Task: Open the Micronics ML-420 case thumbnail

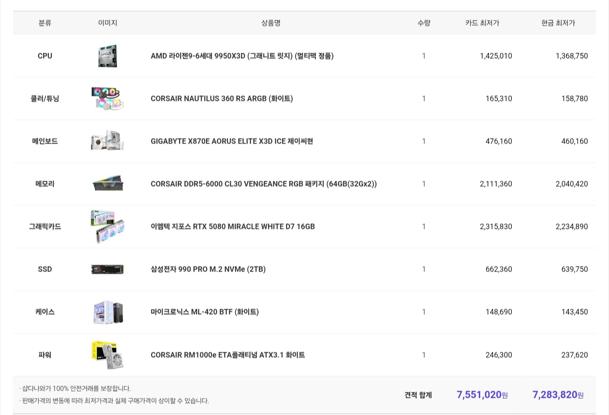Action: 108,312
